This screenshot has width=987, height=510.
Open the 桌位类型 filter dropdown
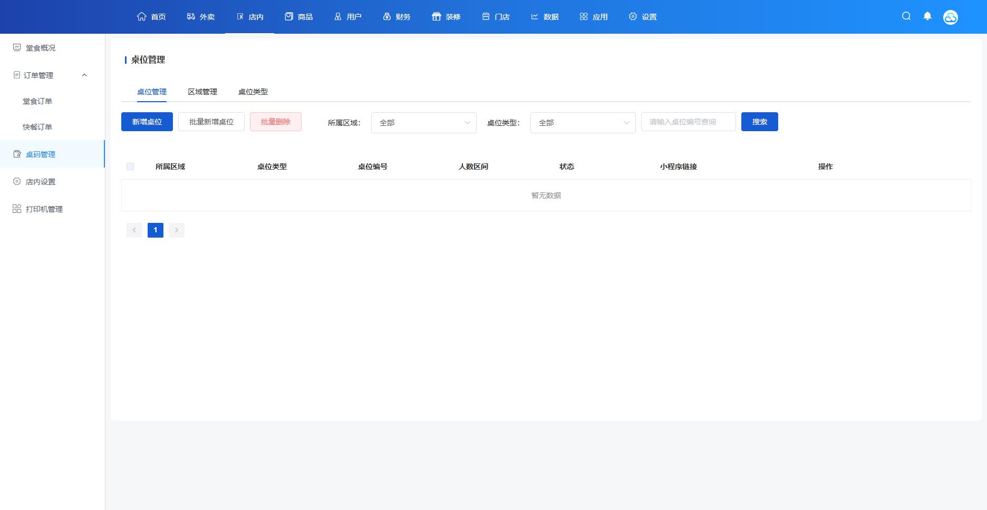(x=583, y=123)
